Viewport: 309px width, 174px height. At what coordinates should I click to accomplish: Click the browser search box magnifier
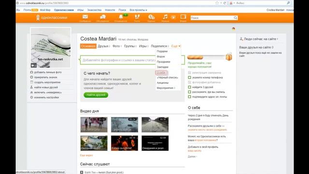click(x=288, y=3)
